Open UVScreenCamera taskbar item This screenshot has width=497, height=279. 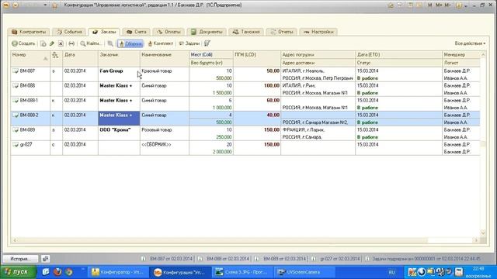(304, 272)
